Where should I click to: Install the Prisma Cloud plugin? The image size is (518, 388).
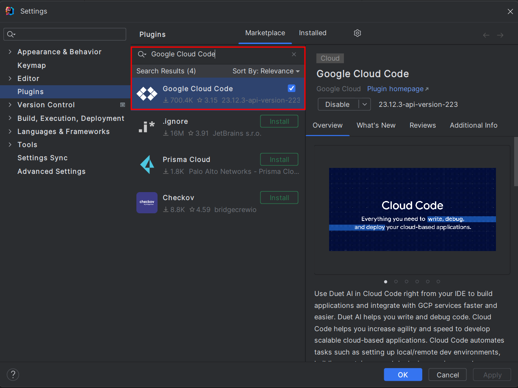coord(279,159)
